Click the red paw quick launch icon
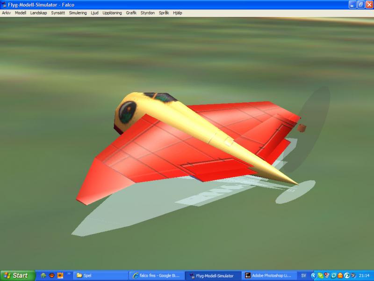The image size is (374, 281). 52,276
